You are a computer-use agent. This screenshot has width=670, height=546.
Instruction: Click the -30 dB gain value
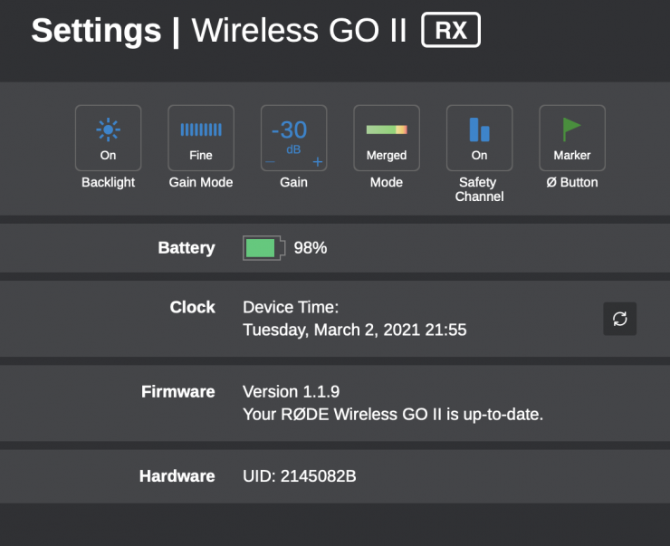tap(290, 131)
